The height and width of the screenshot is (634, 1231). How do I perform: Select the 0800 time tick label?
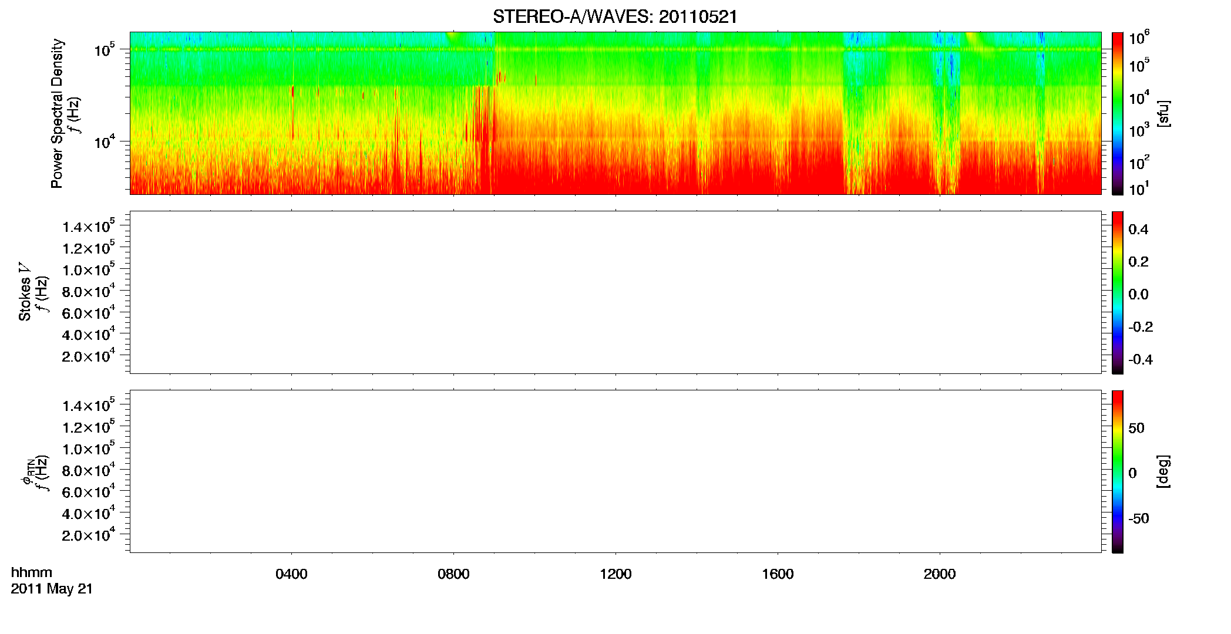(453, 574)
